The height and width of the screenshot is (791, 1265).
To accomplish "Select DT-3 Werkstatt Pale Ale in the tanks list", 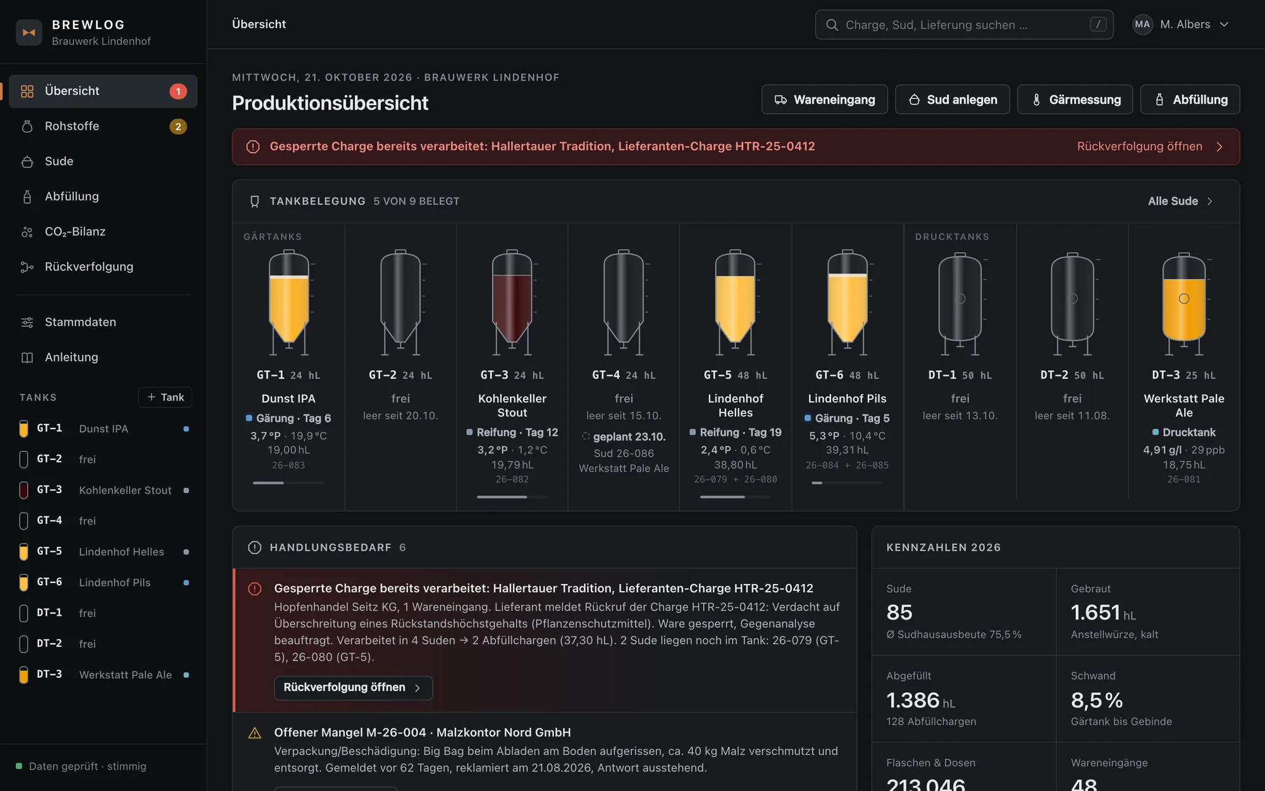I will (x=104, y=675).
